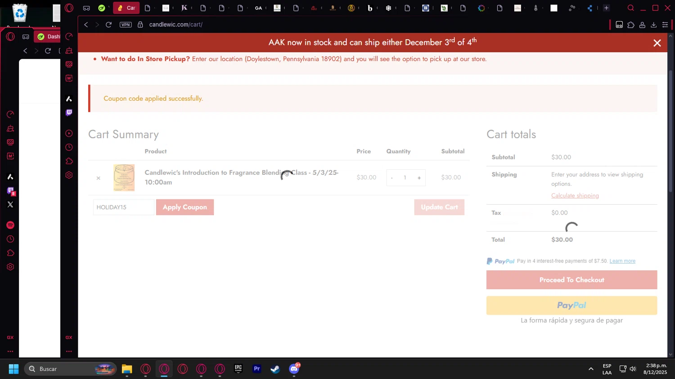Open the extensions icon in browser toolbar
675x379 pixels.
[631, 25]
